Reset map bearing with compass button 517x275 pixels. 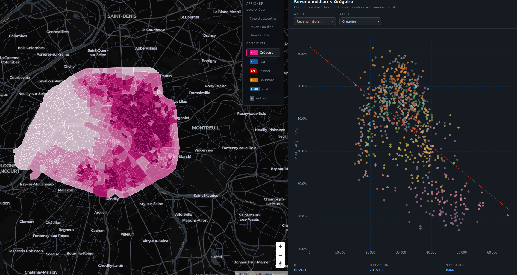pos(280,263)
